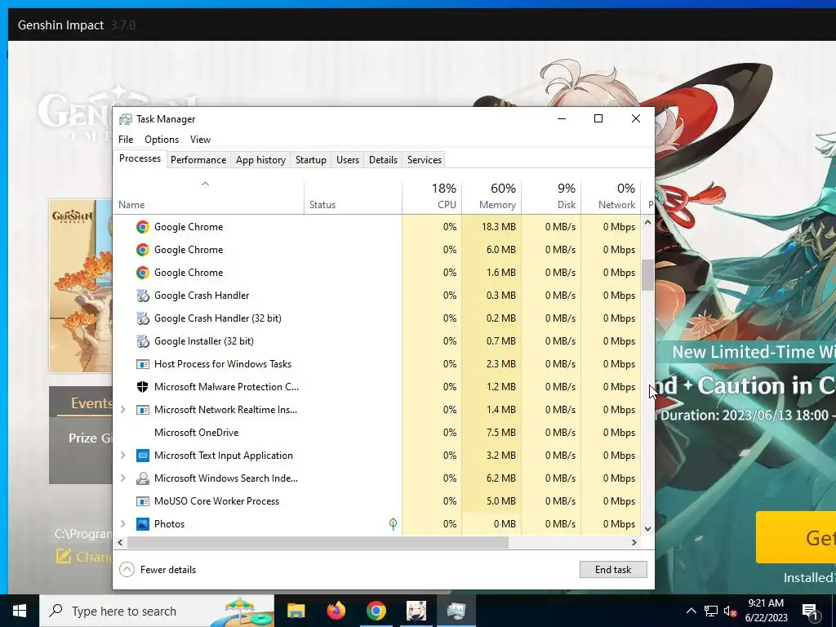The image size is (836, 627).
Task: Click the Events tab in Genshin launcher
Action: pyautogui.click(x=91, y=403)
